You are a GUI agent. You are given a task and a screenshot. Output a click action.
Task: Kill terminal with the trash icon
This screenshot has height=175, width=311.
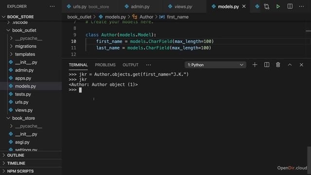coord(278,65)
